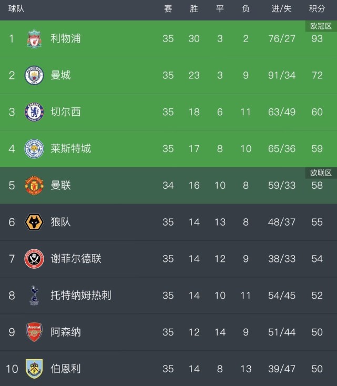Click the Arsenal cannon crest
This screenshot has height=386, width=337.
(x=34, y=332)
